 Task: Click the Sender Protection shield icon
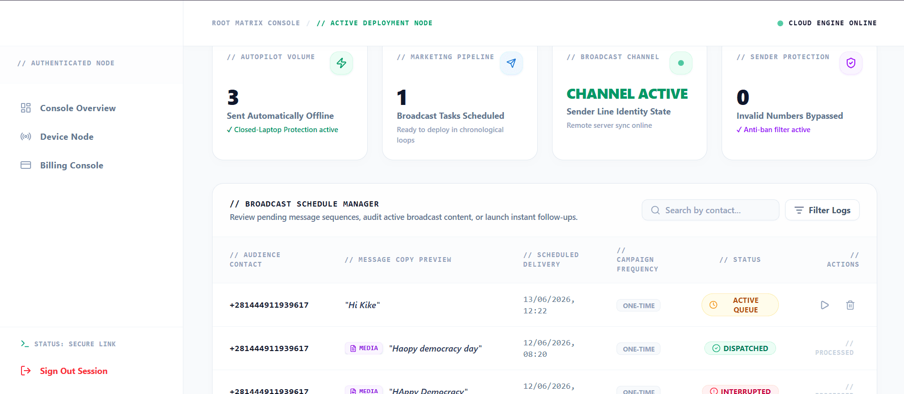(851, 63)
